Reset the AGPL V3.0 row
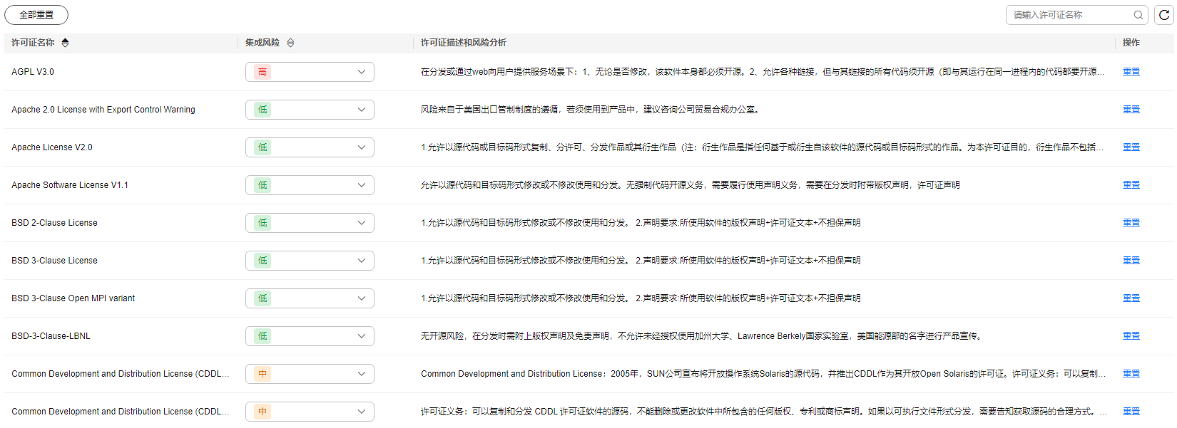The width and height of the screenshot is (1177, 428). tap(1131, 72)
